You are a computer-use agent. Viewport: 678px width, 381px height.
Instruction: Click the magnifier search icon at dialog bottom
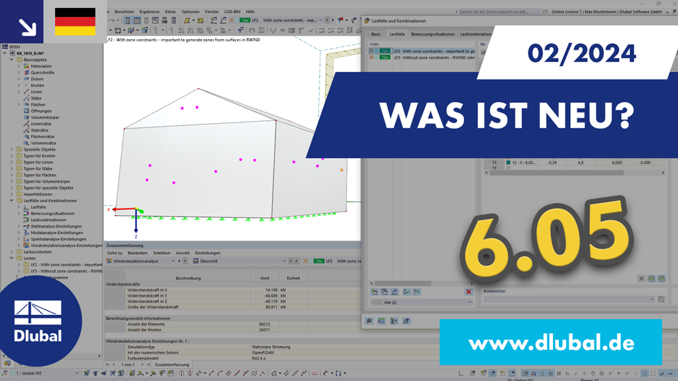click(369, 321)
